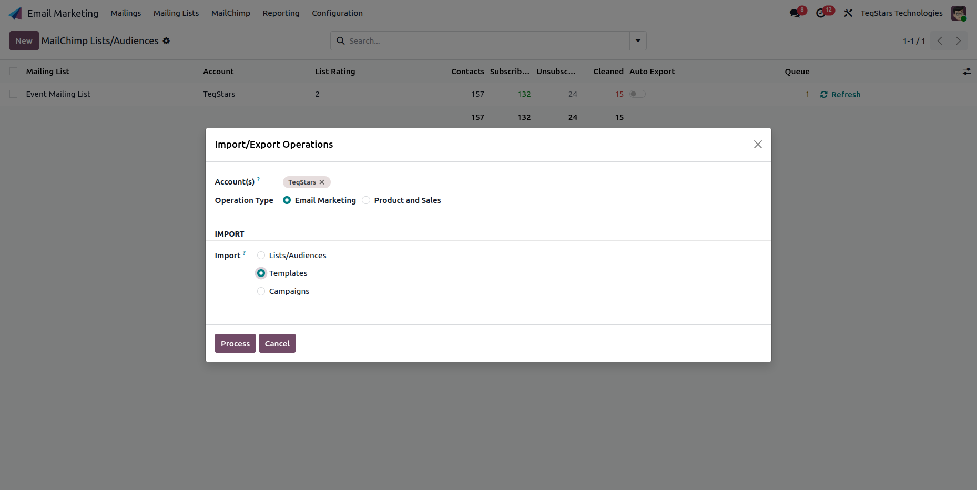977x490 pixels.
Task: Open the Configuration menu
Action: pos(337,13)
